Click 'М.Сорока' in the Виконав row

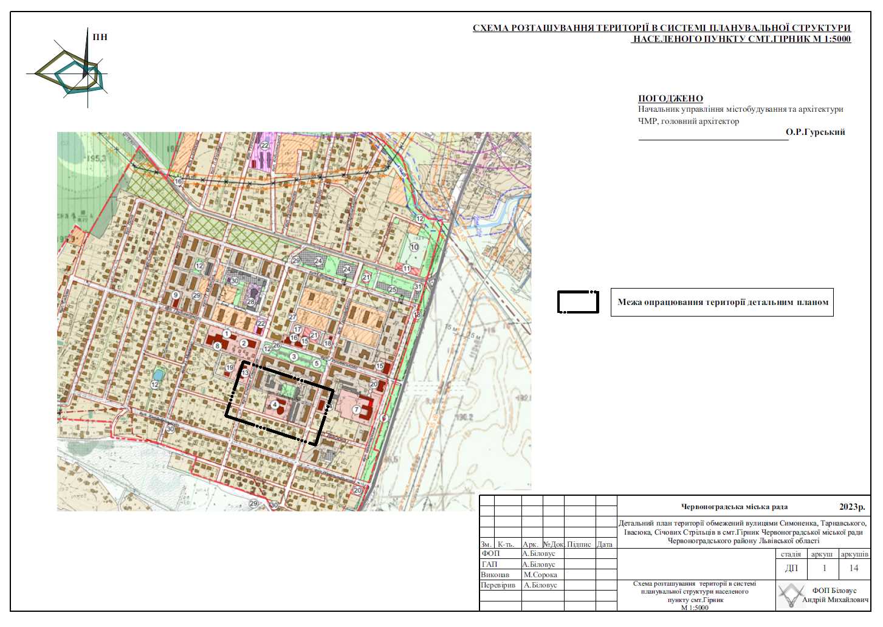click(x=540, y=575)
